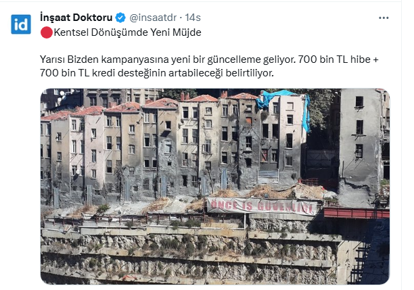Open the @insaatdr handle link
Screen dimensions: 414x290
(x=153, y=18)
